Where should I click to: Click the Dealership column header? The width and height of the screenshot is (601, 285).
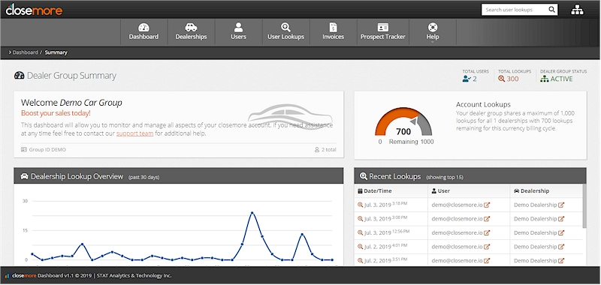(x=532, y=191)
